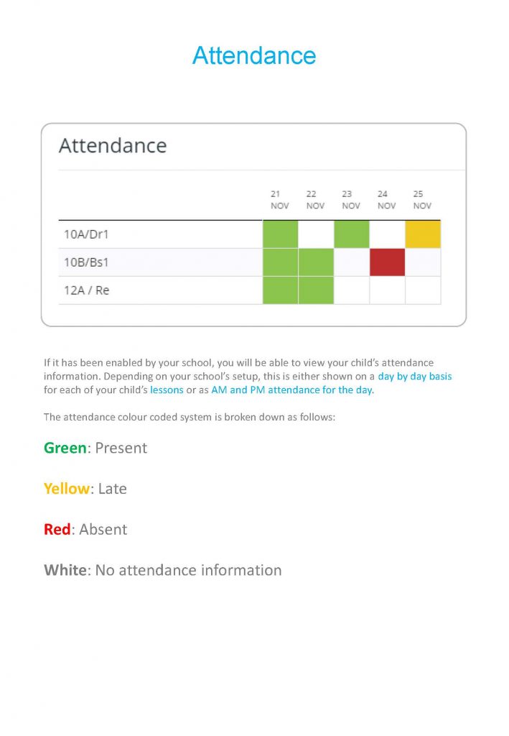Click the 21 NOV column header

(x=279, y=200)
